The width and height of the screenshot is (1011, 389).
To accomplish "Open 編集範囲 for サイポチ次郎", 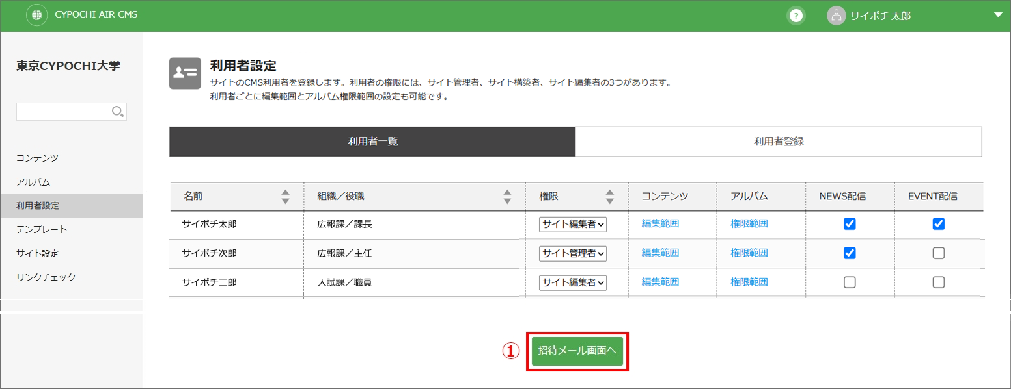I will point(661,253).
